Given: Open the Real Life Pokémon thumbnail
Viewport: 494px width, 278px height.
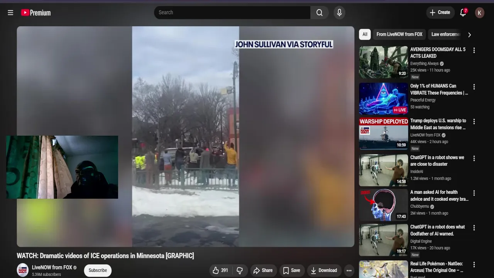Looking at the screenshot, I should coord(383,270).
